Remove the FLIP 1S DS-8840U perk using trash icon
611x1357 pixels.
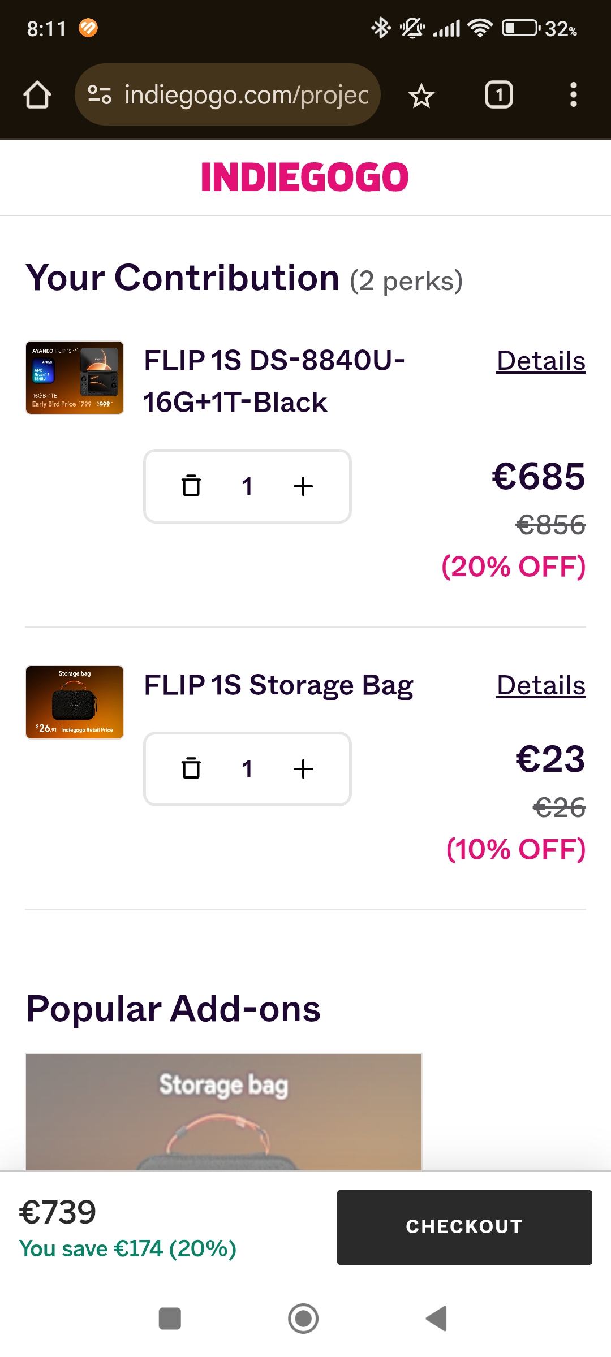point(191,486)
